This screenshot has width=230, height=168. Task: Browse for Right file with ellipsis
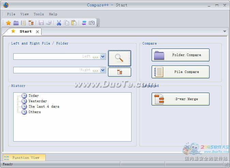[95, 70]
